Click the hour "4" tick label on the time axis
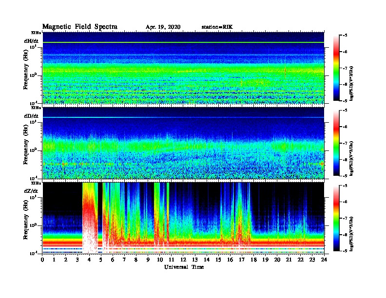 pyautogui.click(x=89, y=260)
